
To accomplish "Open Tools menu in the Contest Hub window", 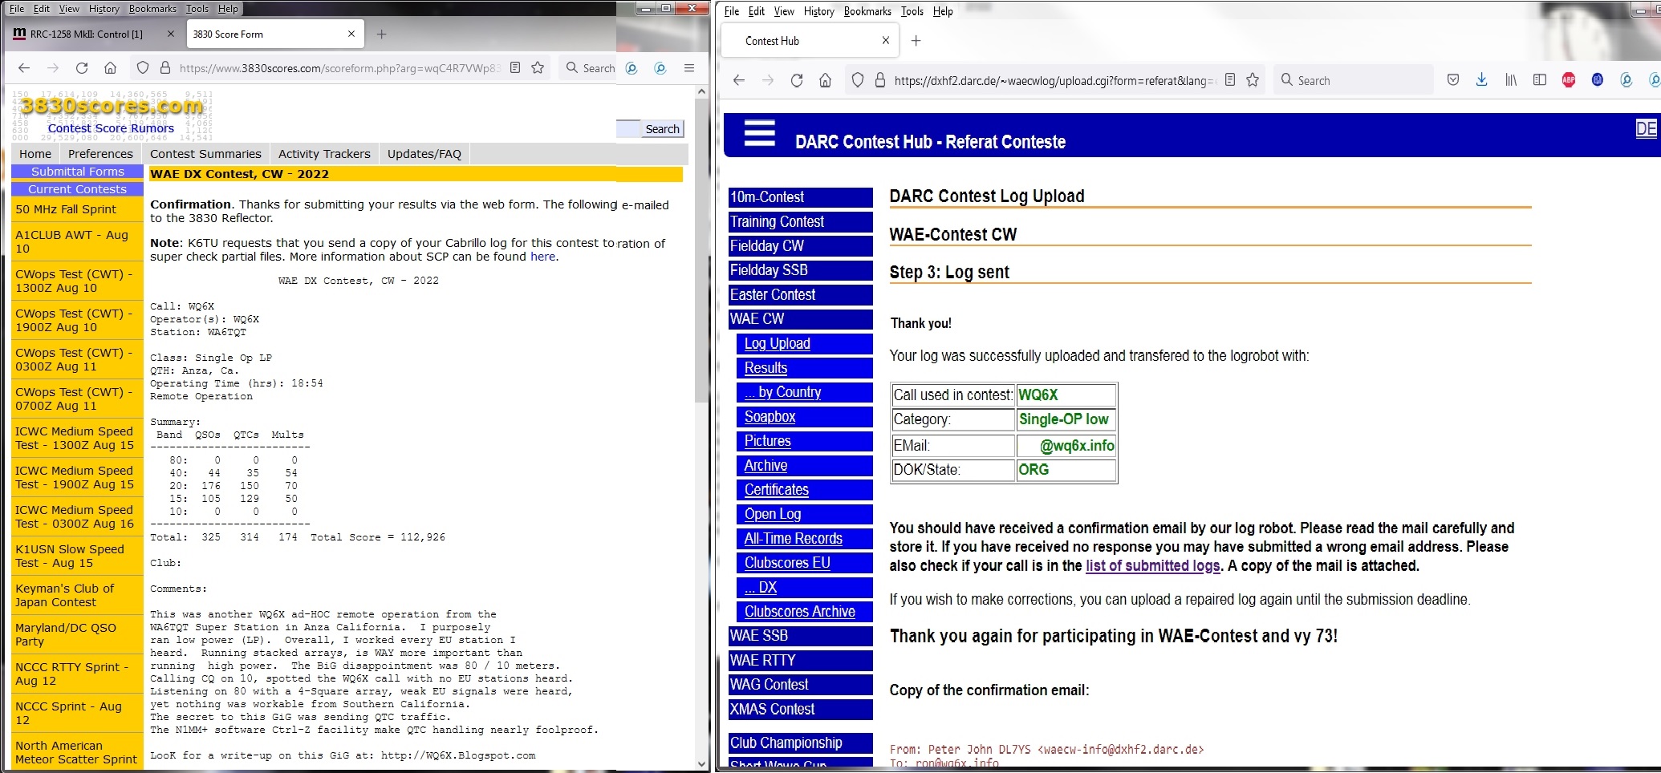I will pos(912,11).
